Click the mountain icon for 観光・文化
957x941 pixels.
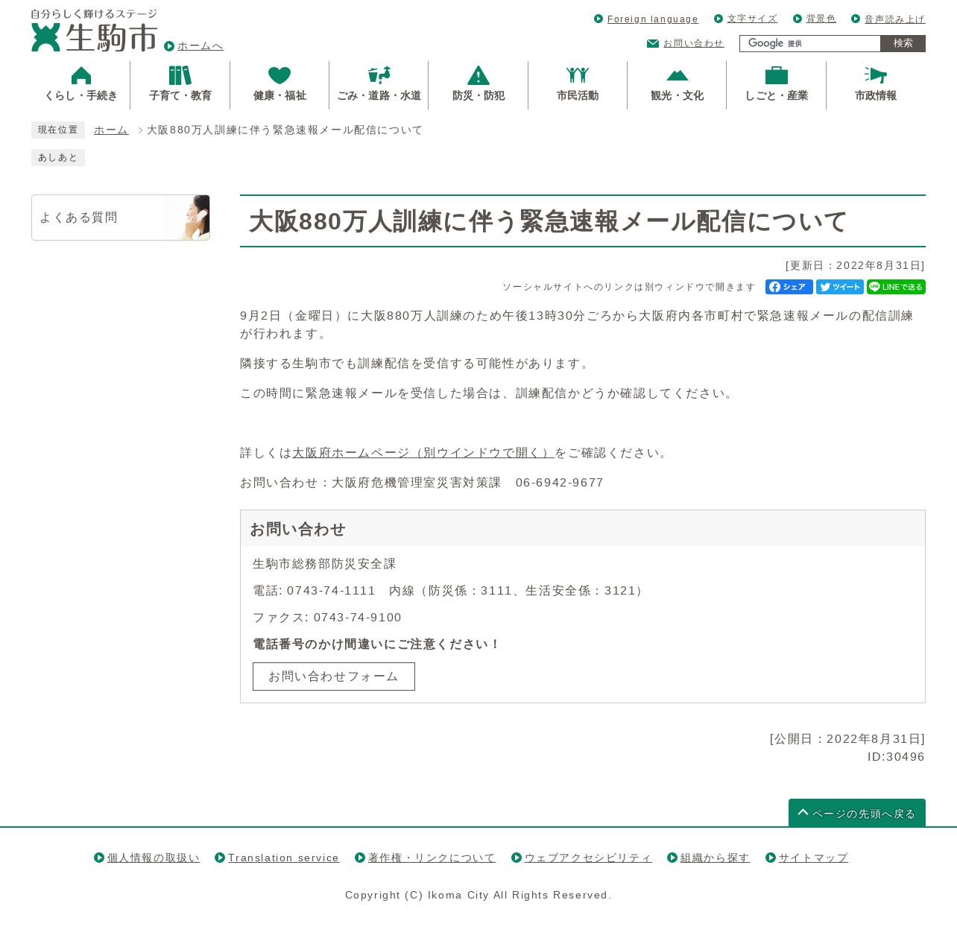point(678,75)
